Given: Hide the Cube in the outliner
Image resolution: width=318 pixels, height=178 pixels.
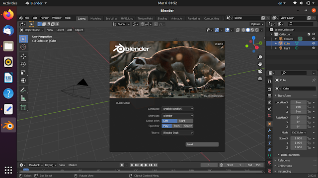Looking at the screenshot, I should click(x=314, y=44).
